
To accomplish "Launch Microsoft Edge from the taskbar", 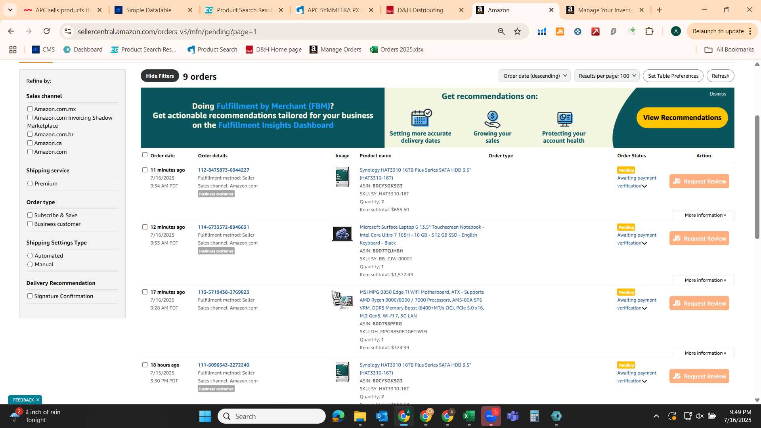I will click(x=338, y=416).
